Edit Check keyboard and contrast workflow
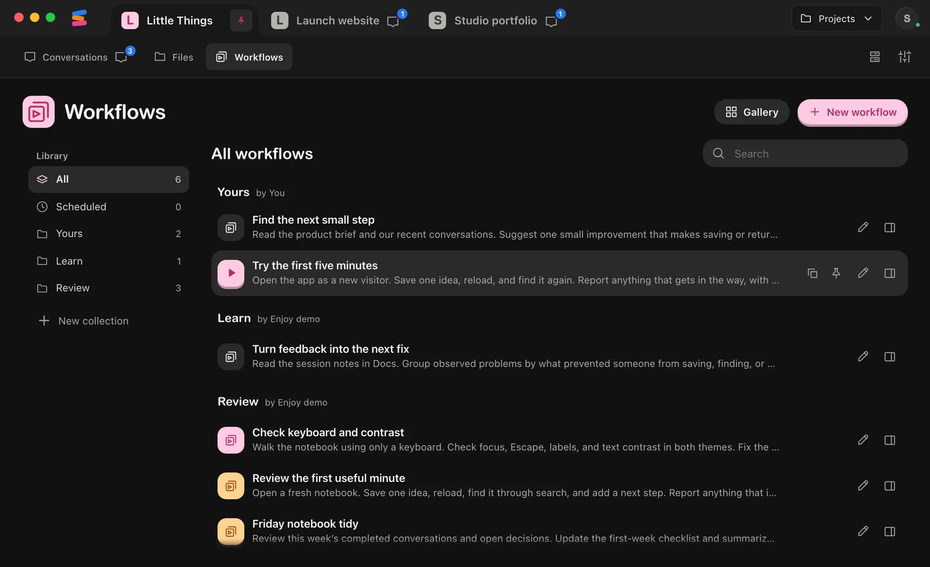Viewport: 930px width, 567px height. 863,440
